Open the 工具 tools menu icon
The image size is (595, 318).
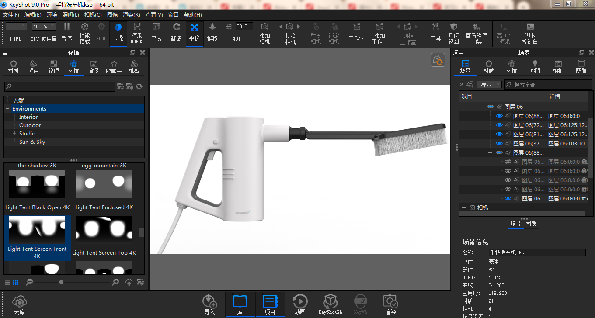point(435,32)
